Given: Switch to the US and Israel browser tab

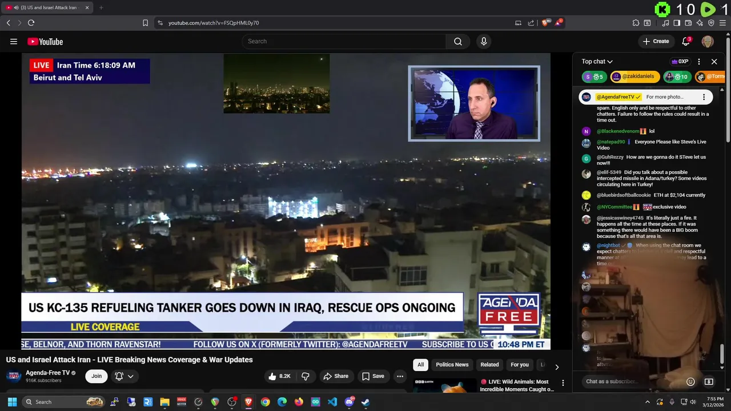Looking at the screenshot, I should [x=47, y=7].
